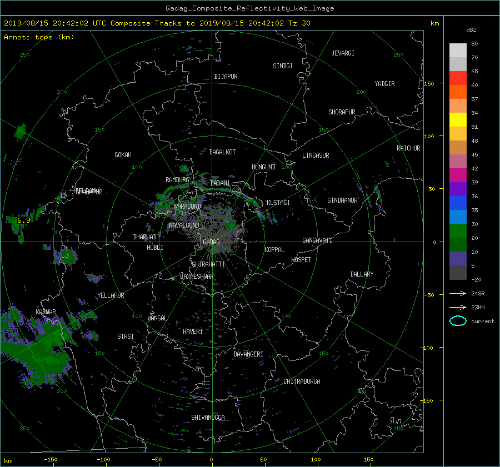Click the YELLAPUR city label
The width and height of the screenshot is (500, 467).
pos(111,295)
